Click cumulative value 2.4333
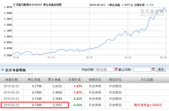Image resolution: width=169 pixels, height=111 pixels. click(57, 86)
